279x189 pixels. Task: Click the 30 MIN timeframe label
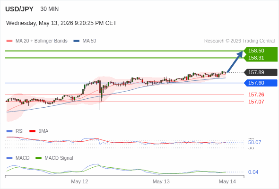pyautogui.click(x=50, y=9)
